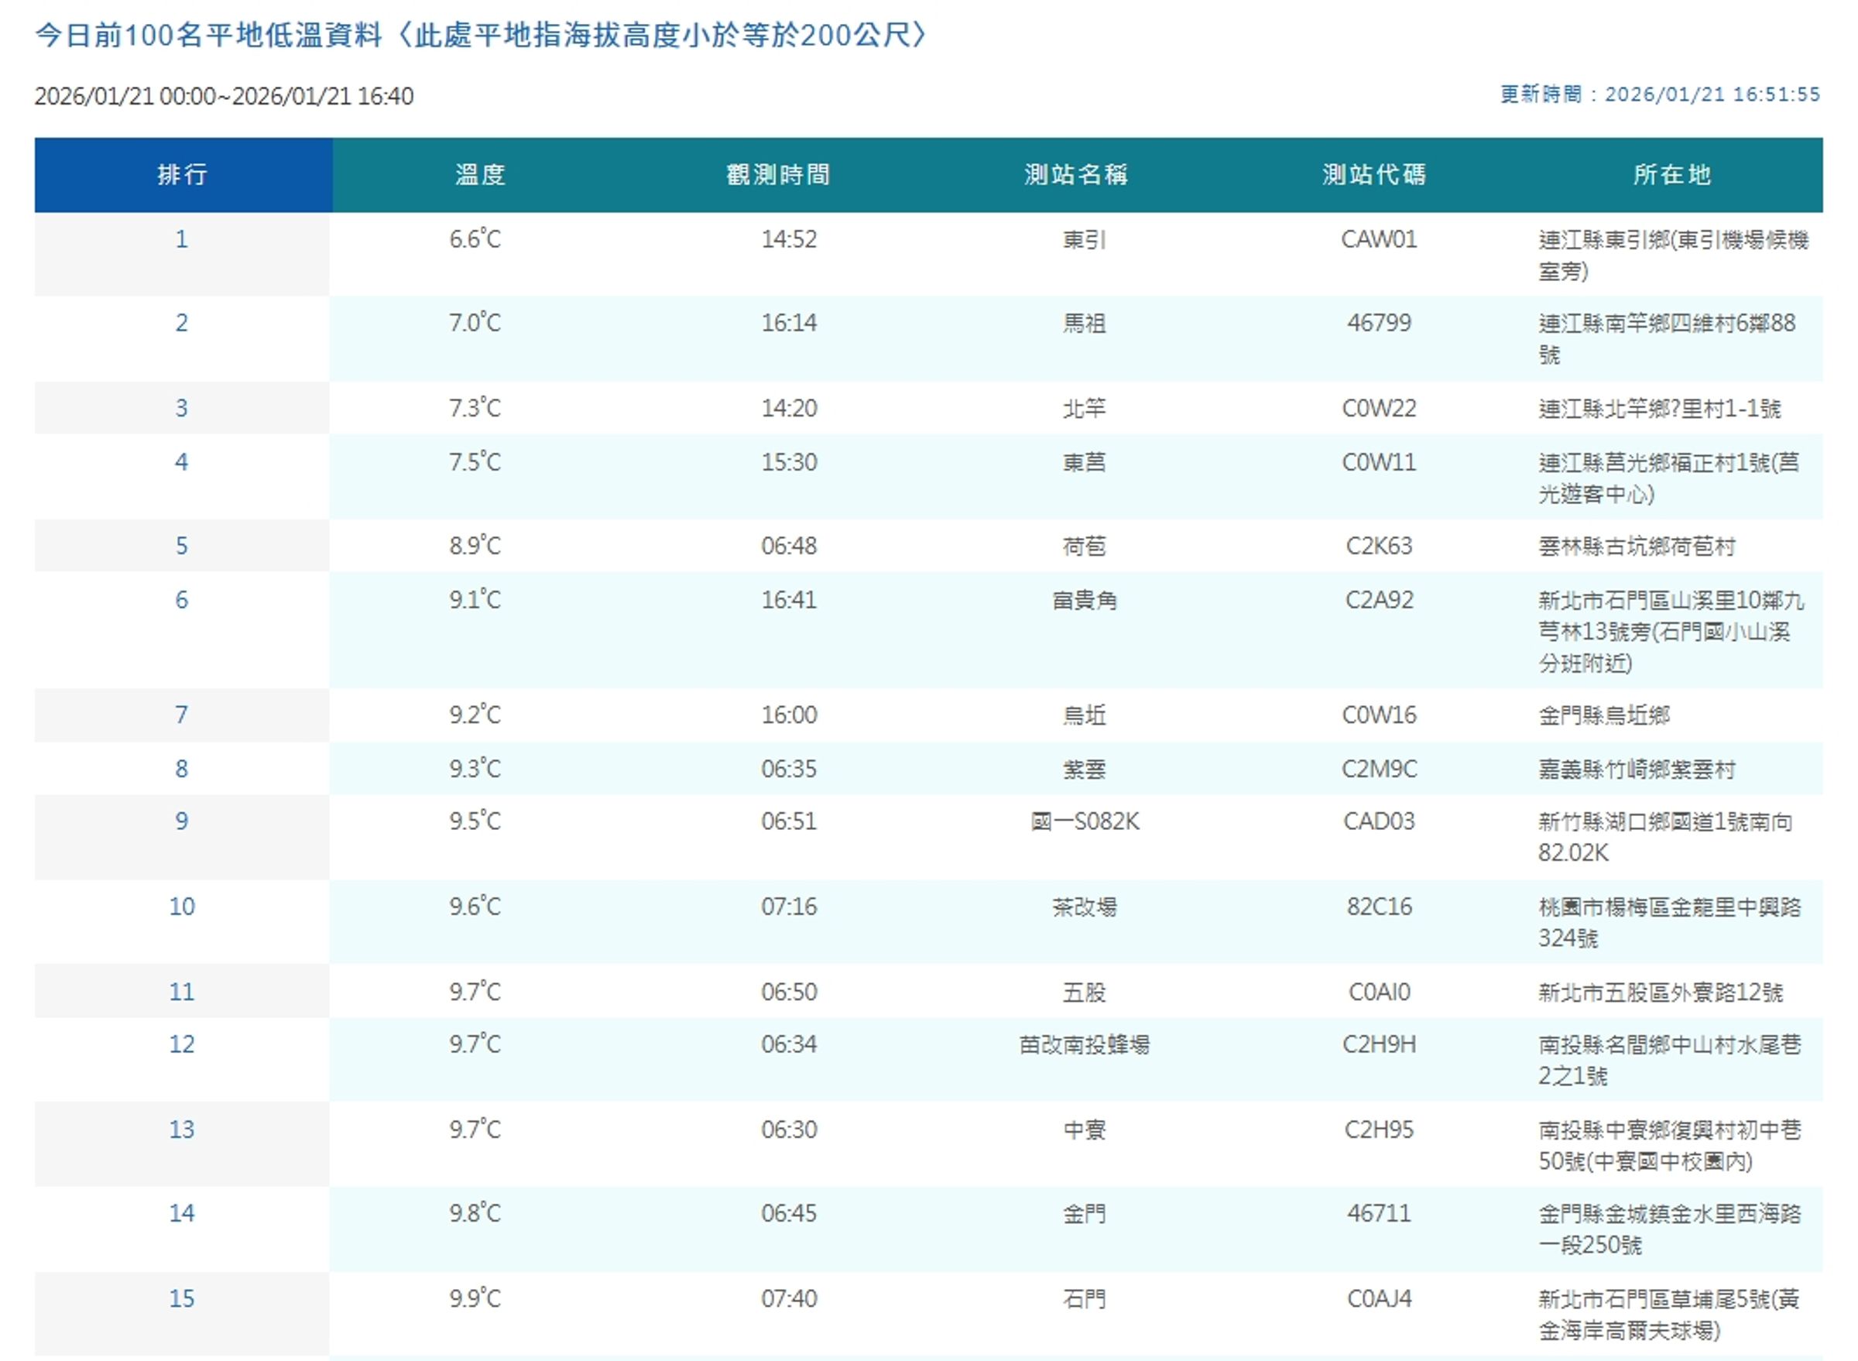Click station name 烏坵
Viewport: 1858px width, 1361px height.
pyautogui.click(x=1084, y=715)
